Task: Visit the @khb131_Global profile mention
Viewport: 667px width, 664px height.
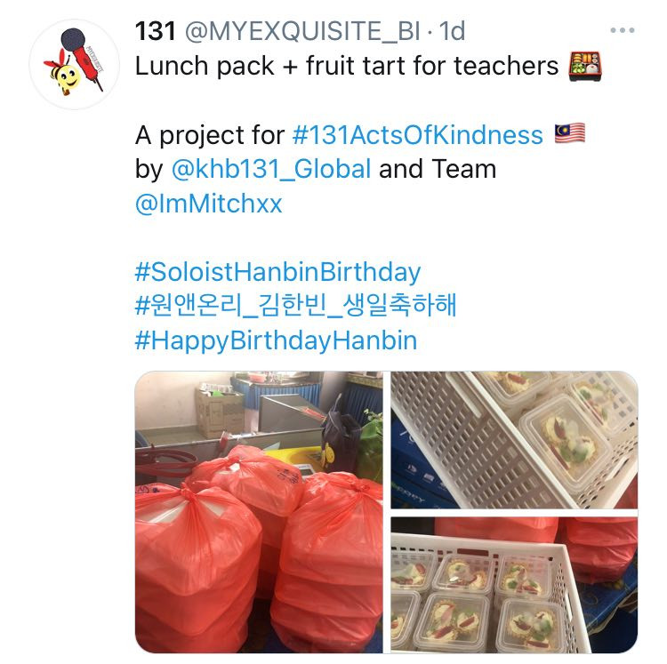Action: click(x=271, y=169)
